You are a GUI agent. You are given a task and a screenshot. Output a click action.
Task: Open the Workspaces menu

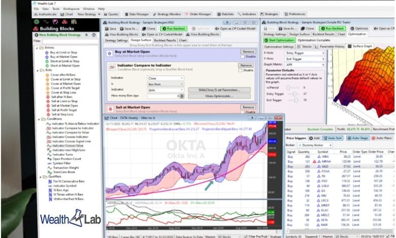pyautogui.click(x=71, y=9)
